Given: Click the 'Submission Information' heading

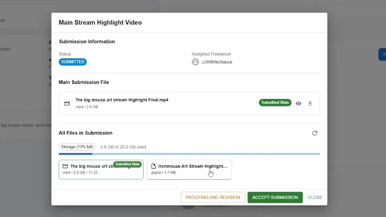Looking at the screenshot, I should 87,41.
